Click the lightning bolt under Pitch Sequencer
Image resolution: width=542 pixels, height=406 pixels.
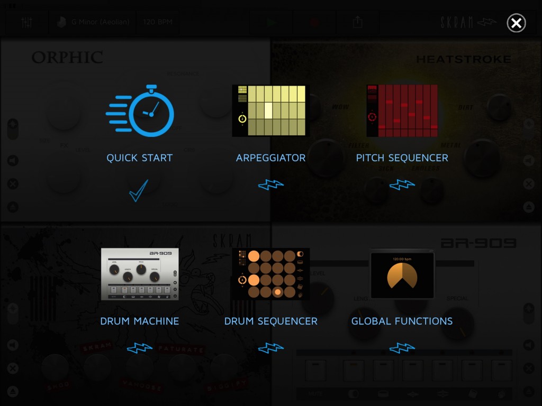point(402,184)
